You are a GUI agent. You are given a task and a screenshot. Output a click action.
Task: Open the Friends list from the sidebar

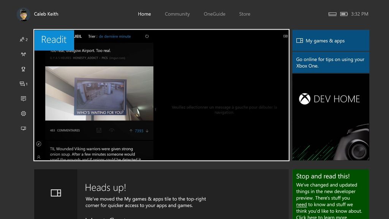click(x=22, y=39)
